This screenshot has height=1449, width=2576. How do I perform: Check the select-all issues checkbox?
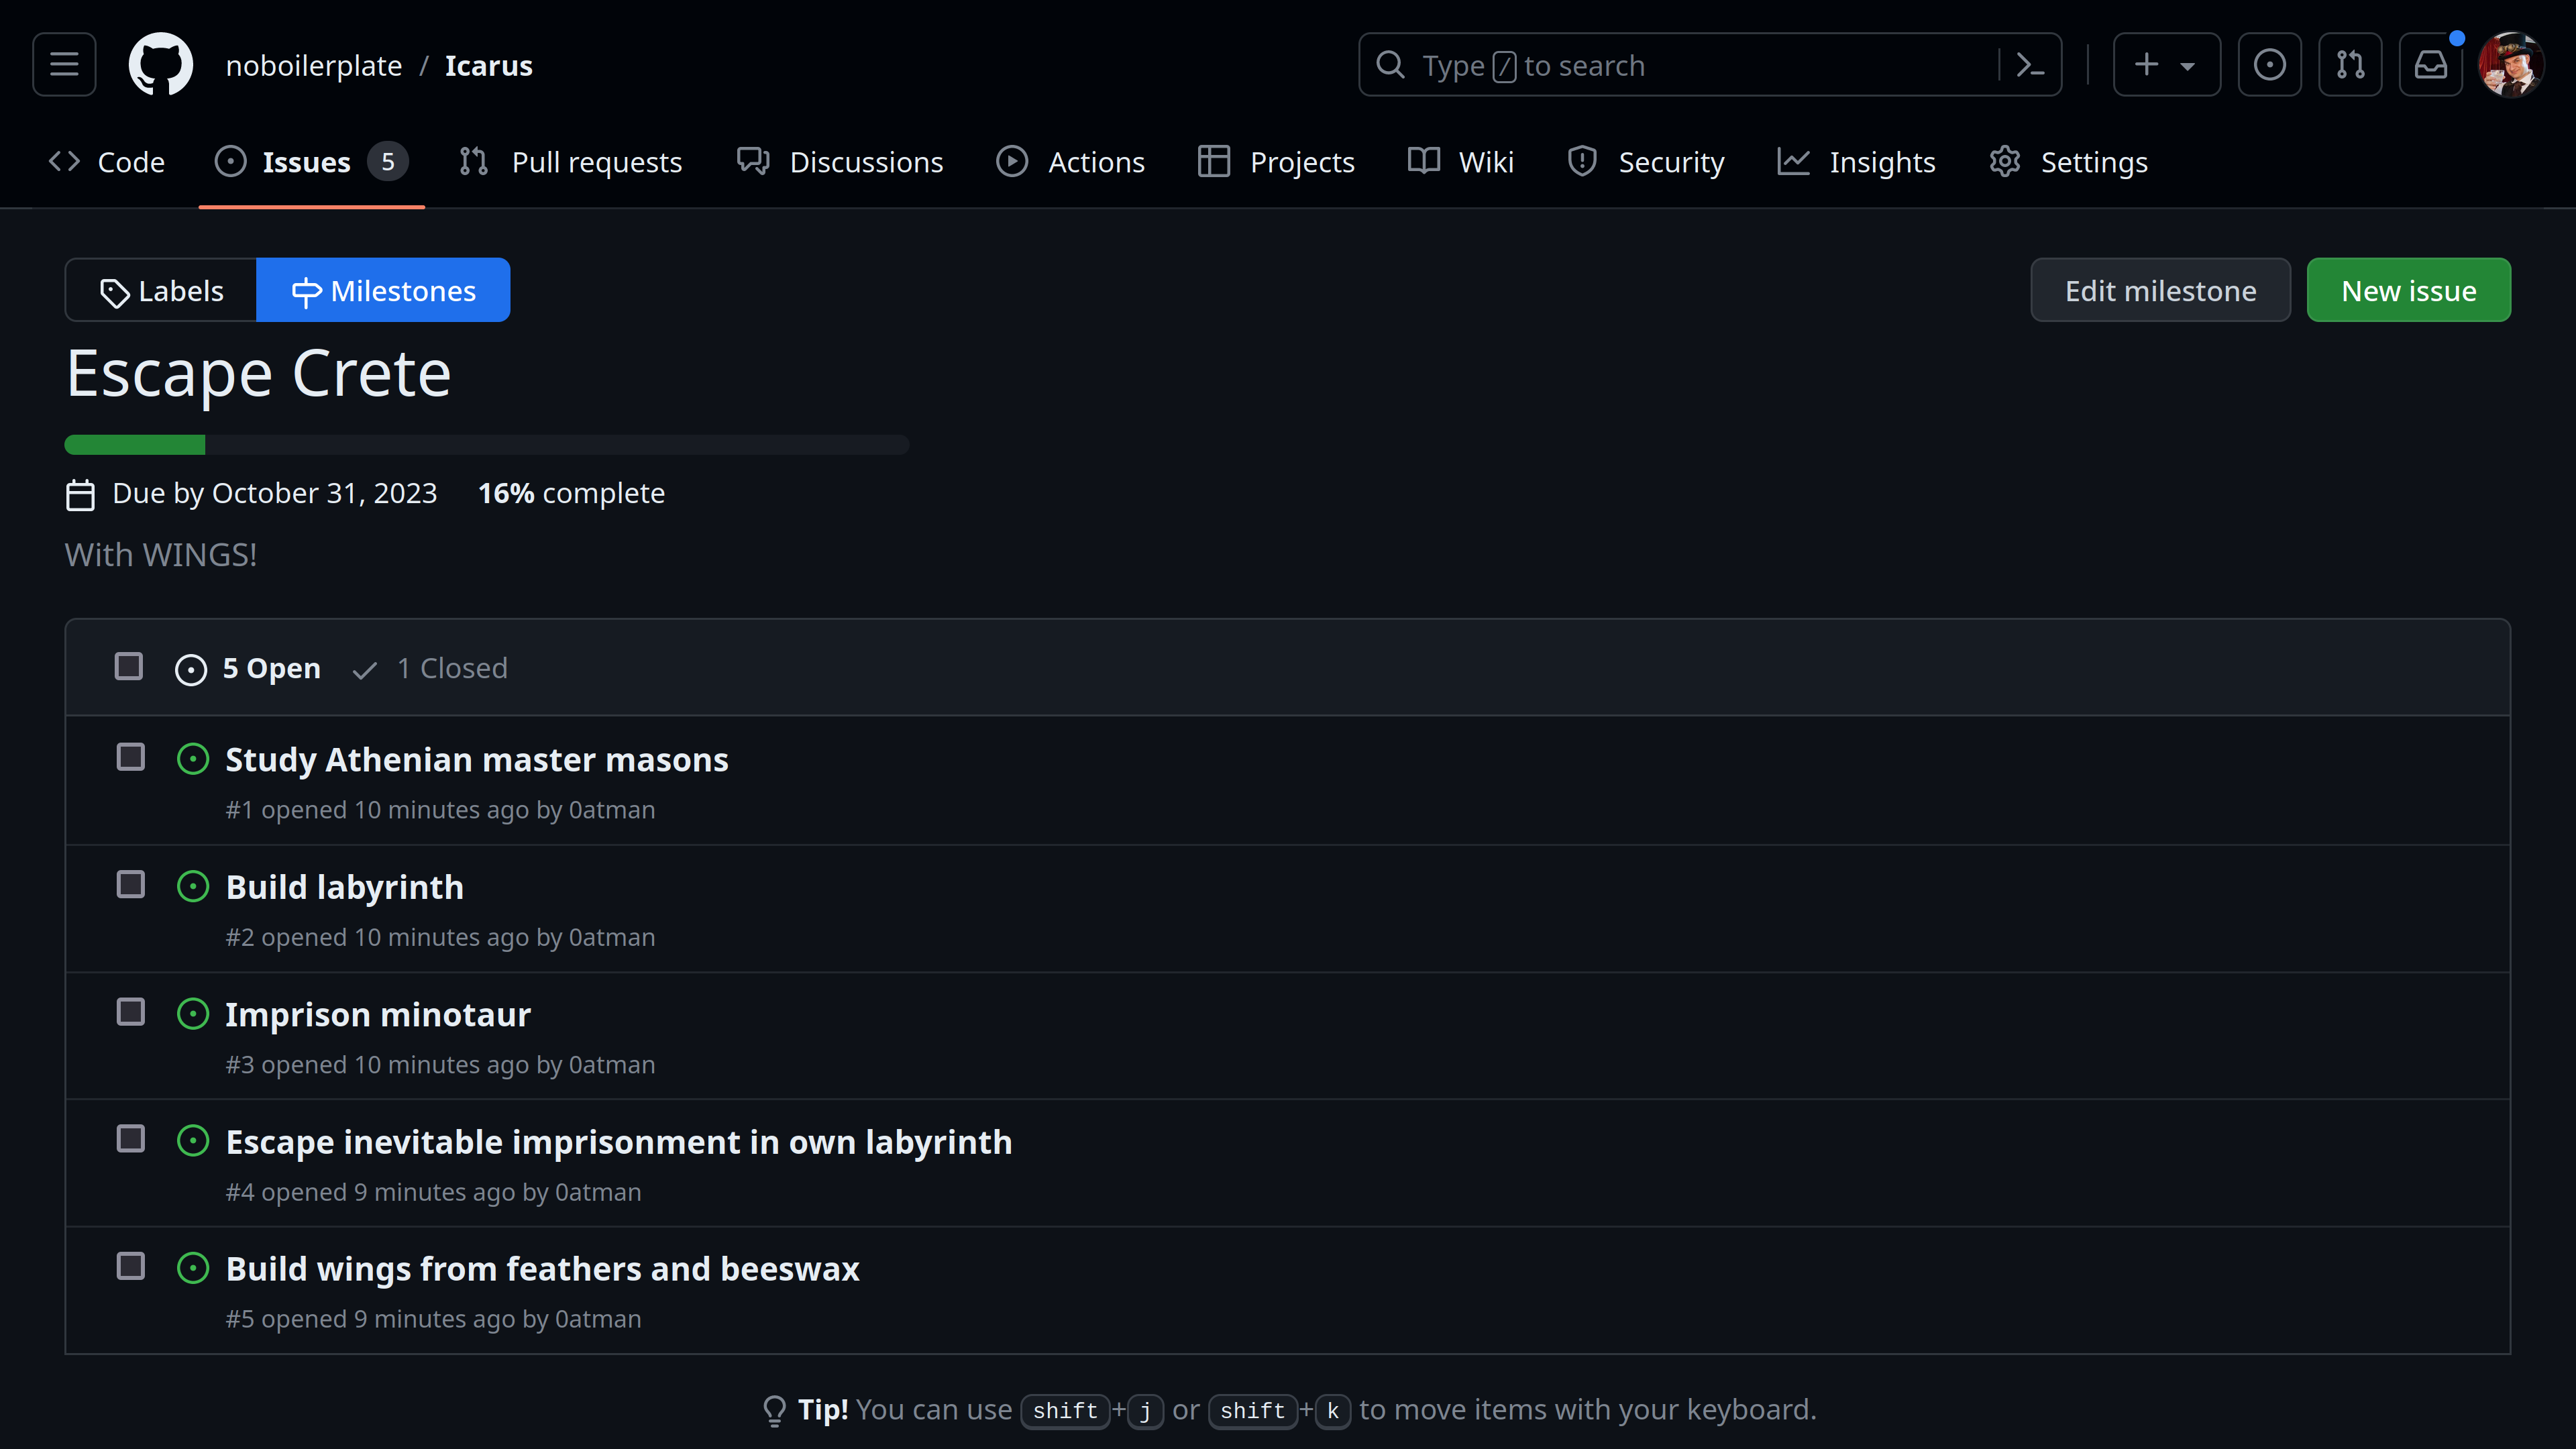click(129, 666)
